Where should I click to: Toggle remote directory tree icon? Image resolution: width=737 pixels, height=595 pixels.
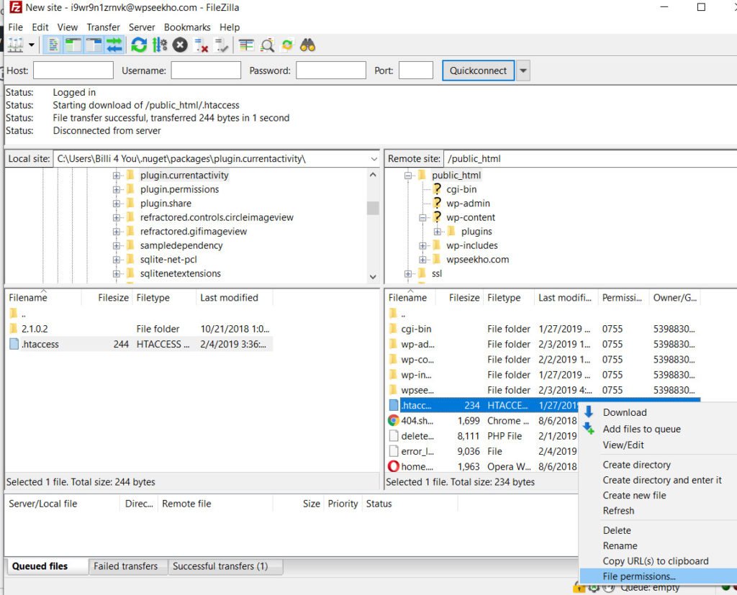click(94, 45)
